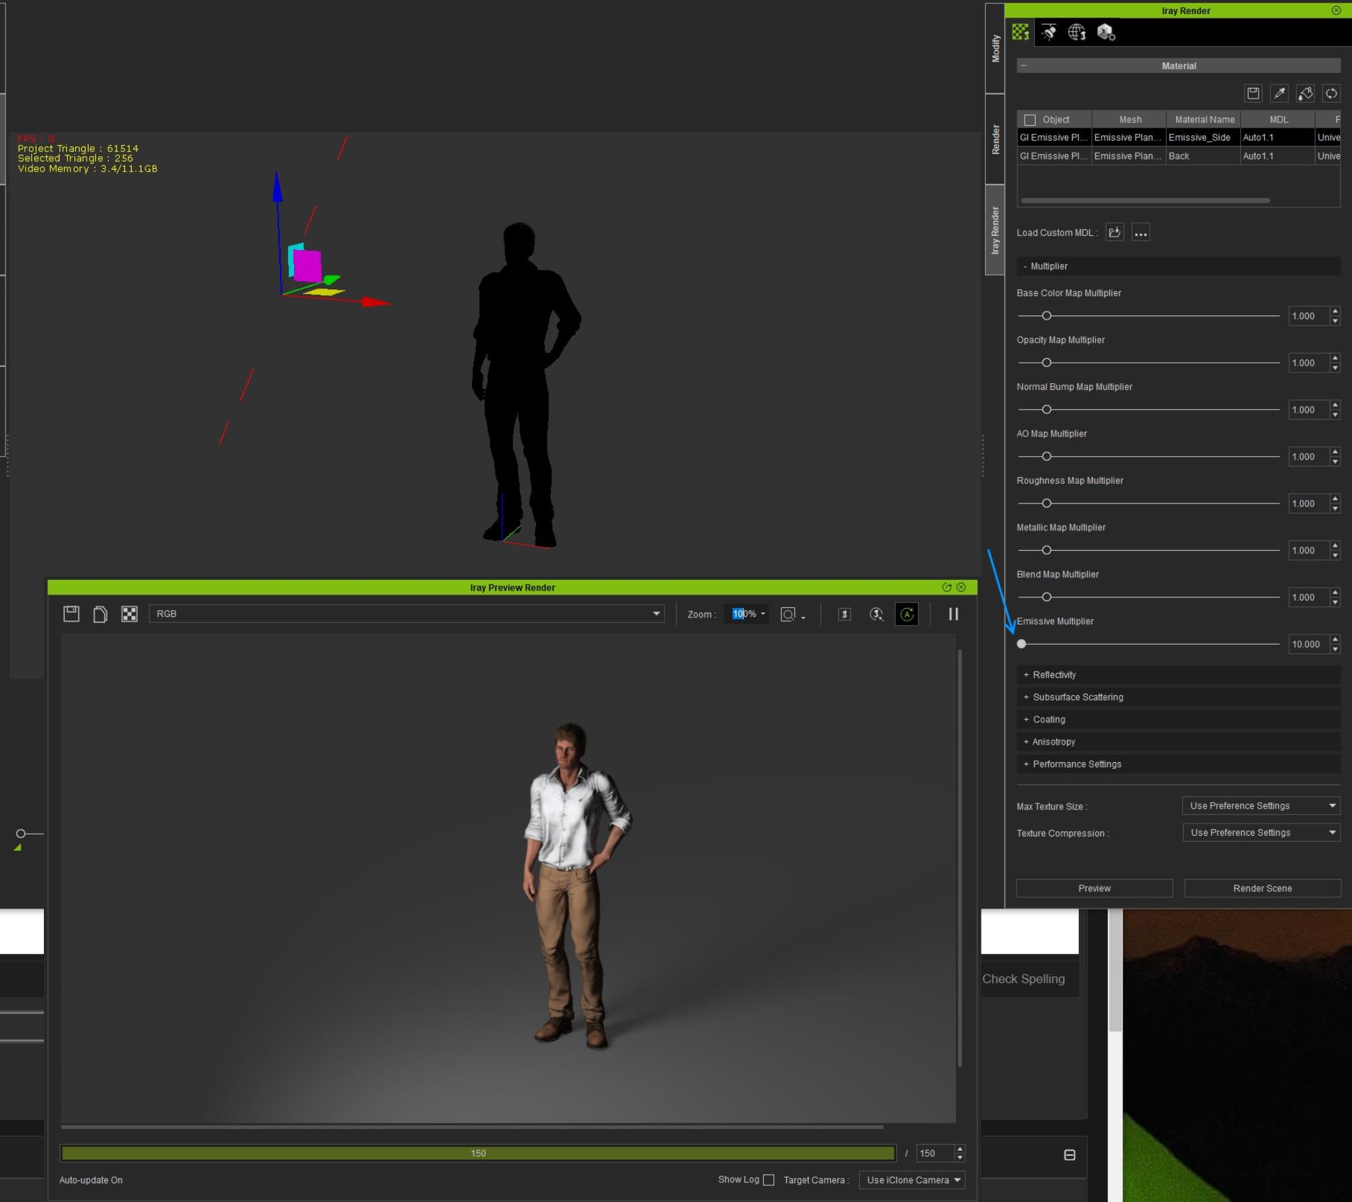Select the Emissive_Side material row
This screenshot has height=1202, width=1352.
coord(1178,137)
